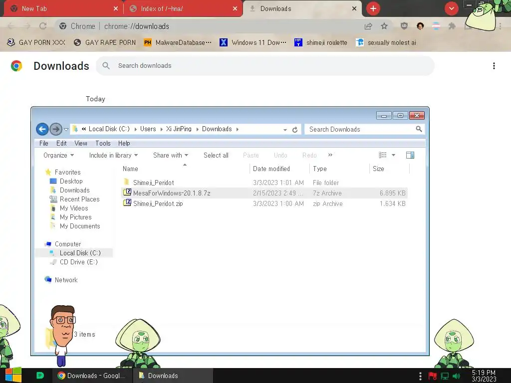Image resolution: width=511 pixels, height=383 pixels.
Task: Click the blue Back arrow in Explorer
Action: [x=42, y=129]
